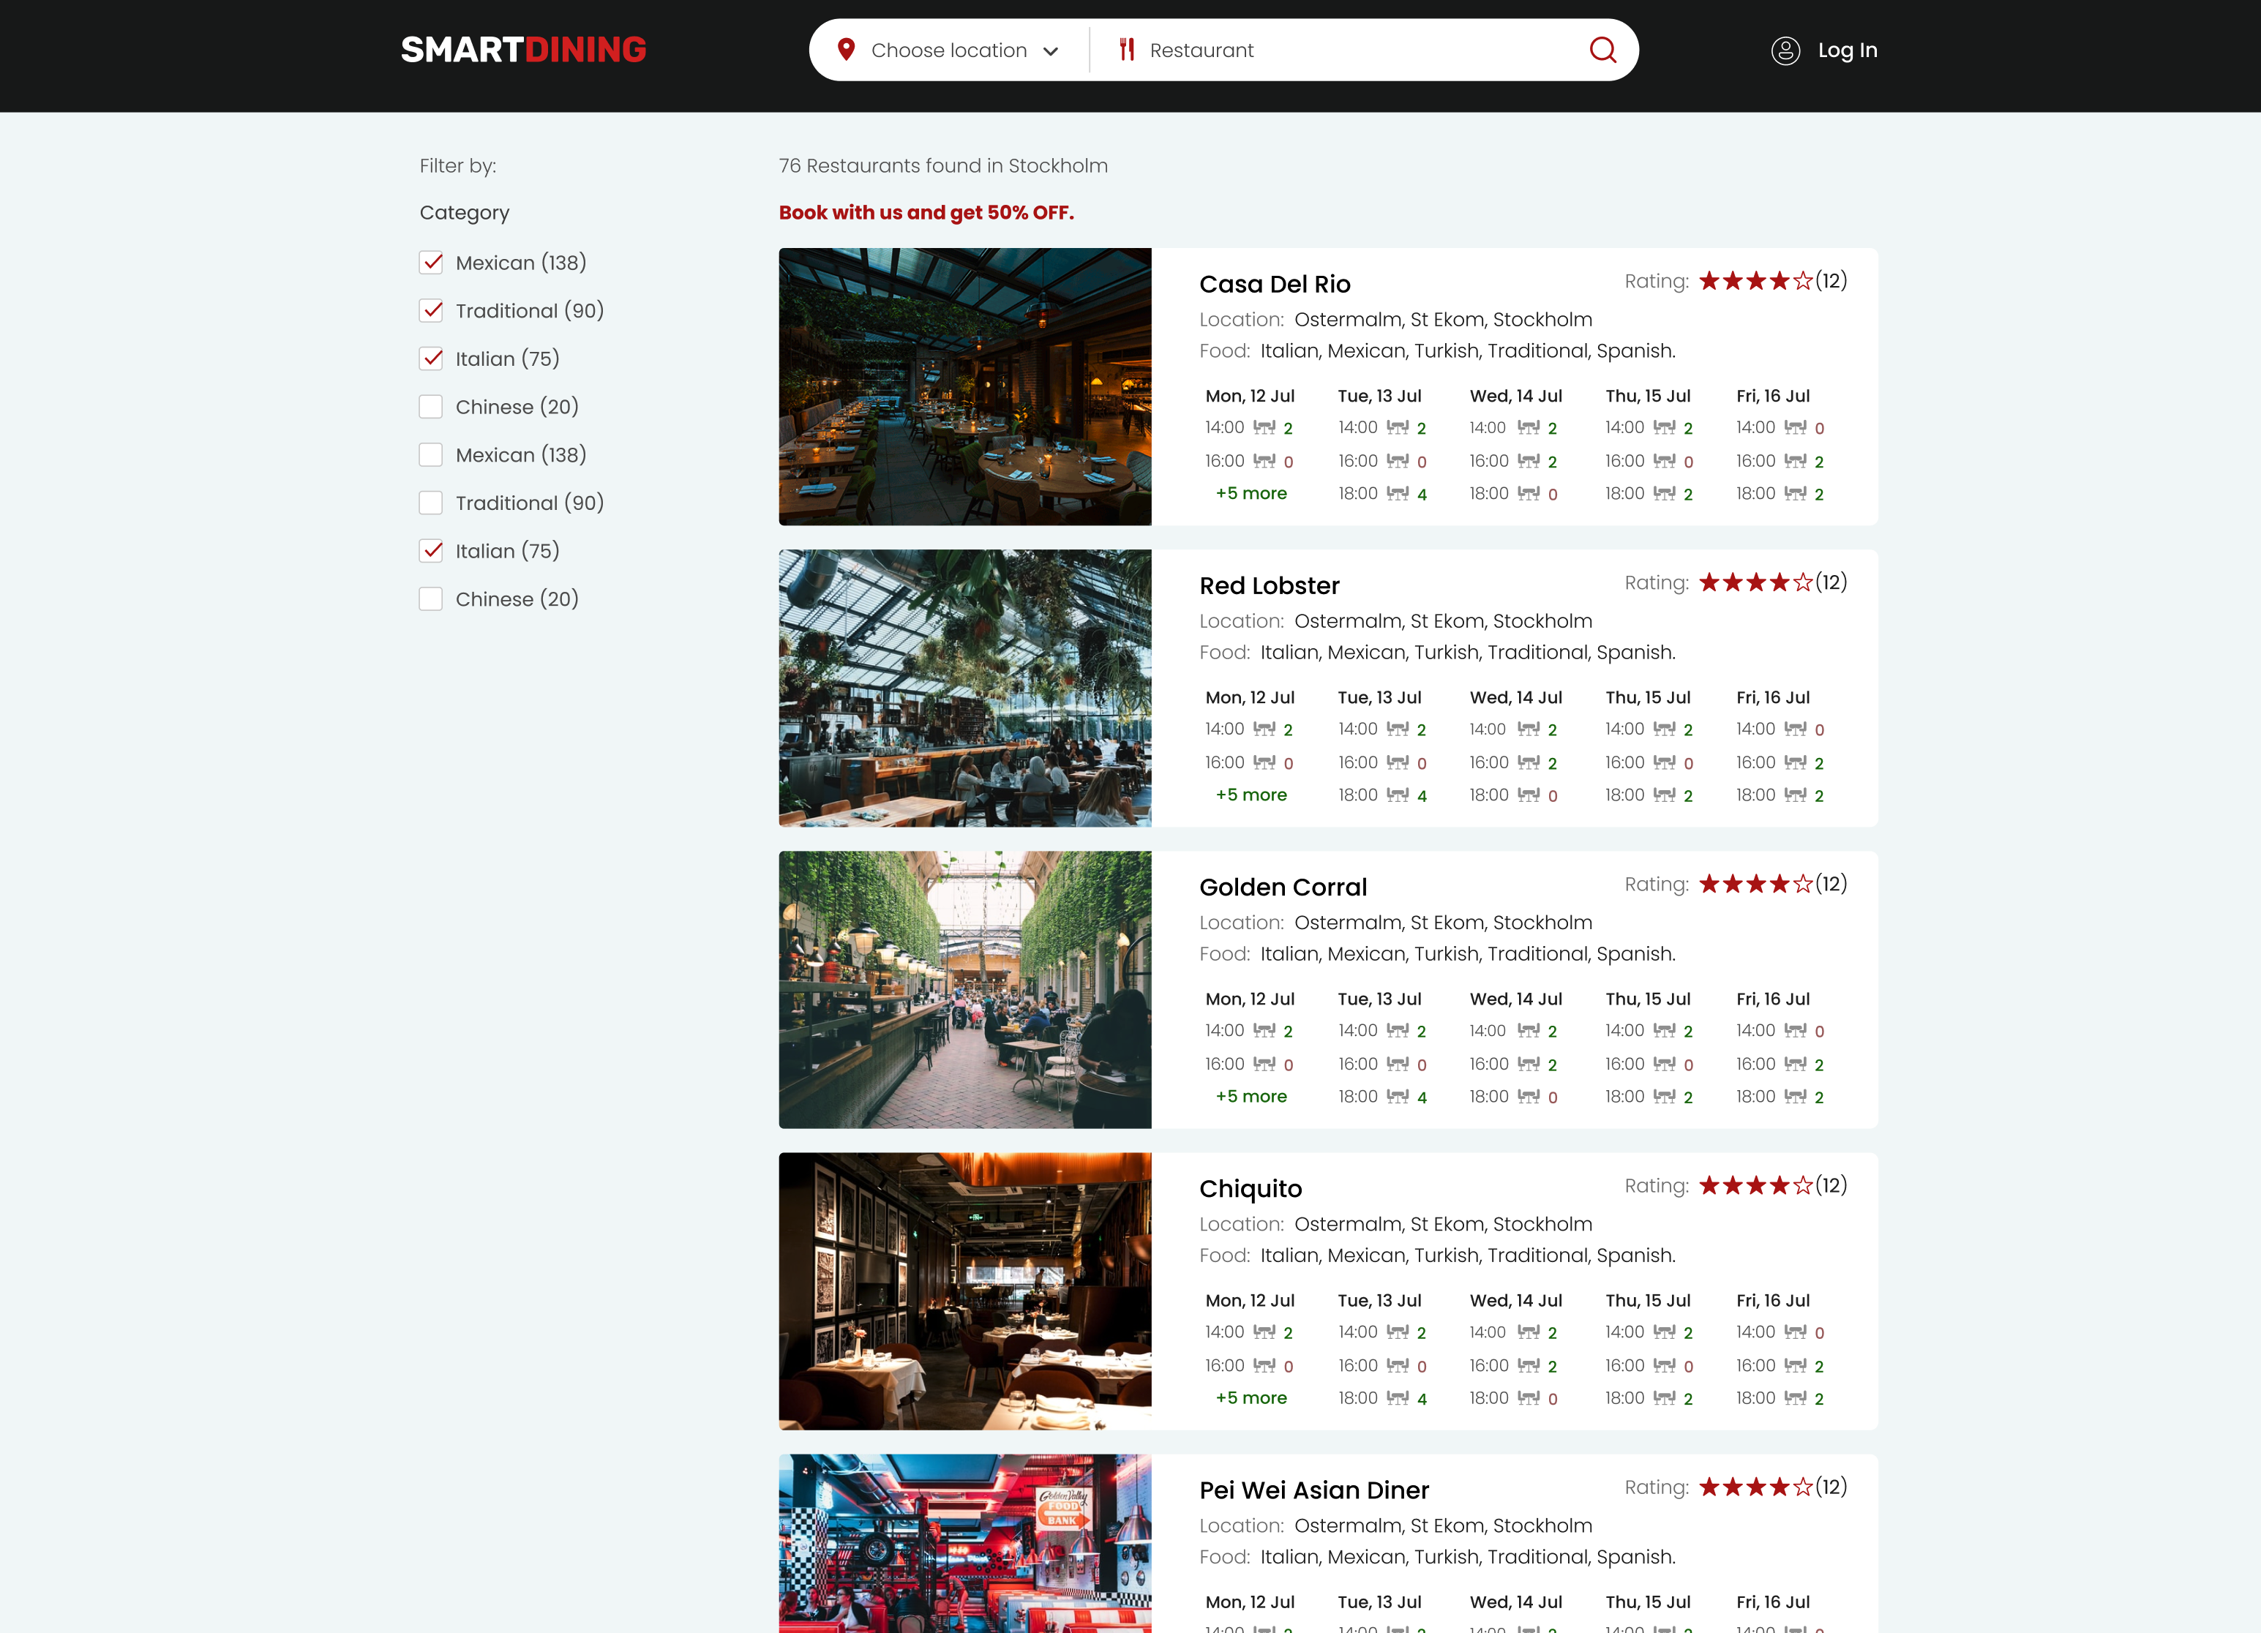Expand +5 more times for Chiquito

tap(1251, 1397)
